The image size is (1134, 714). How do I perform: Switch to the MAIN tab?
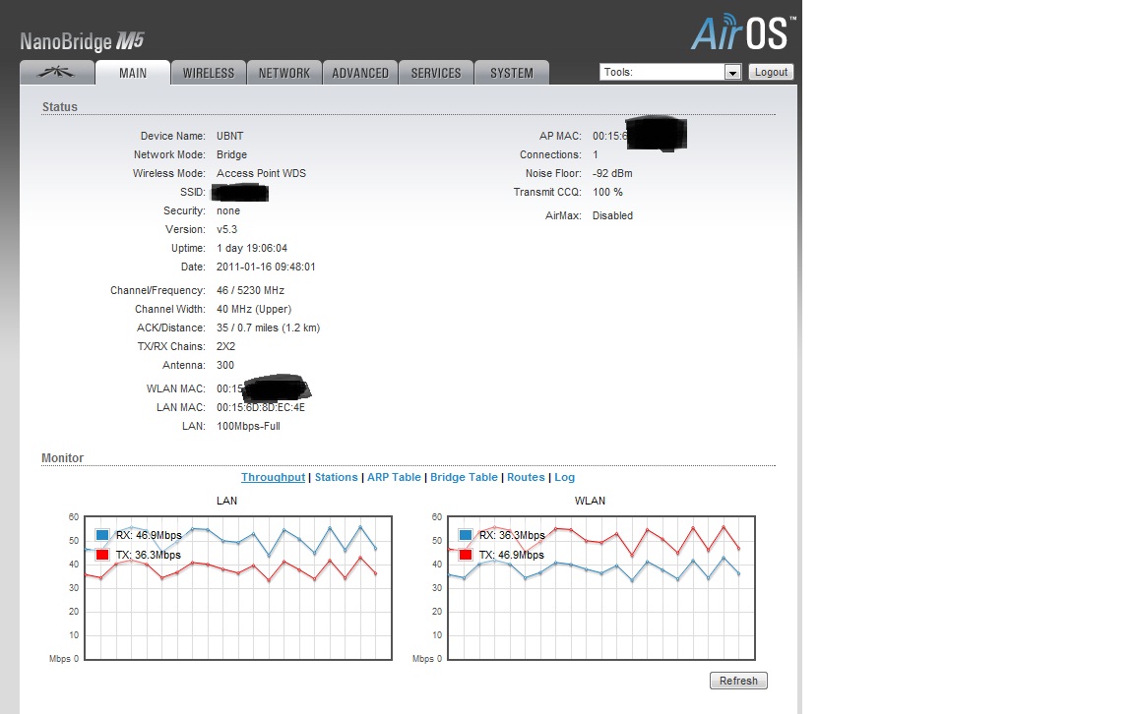(133, 72)
